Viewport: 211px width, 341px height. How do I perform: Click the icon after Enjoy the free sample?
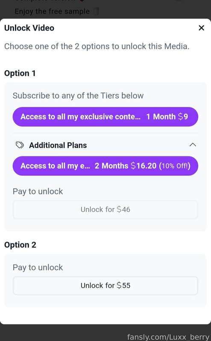click(x=96, y=12)
